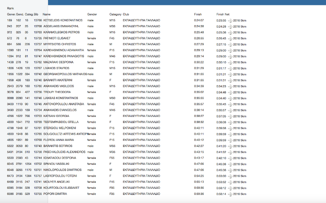Open 2016 5km link for MOUYER ANGELIKI

240,182
